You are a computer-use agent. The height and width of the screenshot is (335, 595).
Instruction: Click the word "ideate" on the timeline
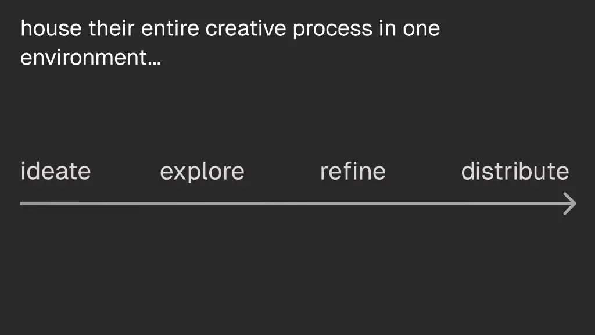(56, 172)
